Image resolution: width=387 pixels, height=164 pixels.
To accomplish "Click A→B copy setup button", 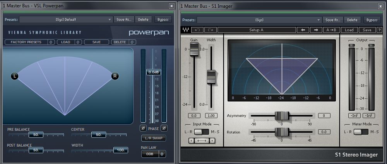I will tap(332, 30).
